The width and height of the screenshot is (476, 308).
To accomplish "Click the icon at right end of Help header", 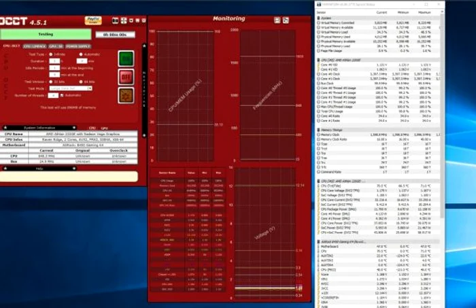I will [x=73, y=168].
